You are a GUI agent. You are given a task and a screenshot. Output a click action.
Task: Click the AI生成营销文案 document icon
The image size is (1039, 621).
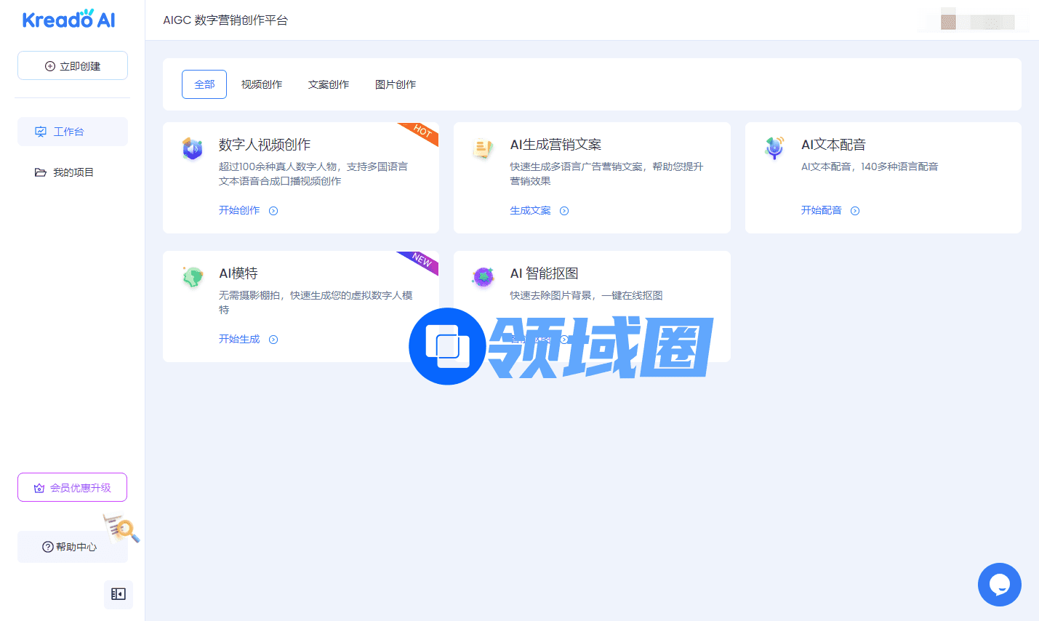(x=483, y=148)
